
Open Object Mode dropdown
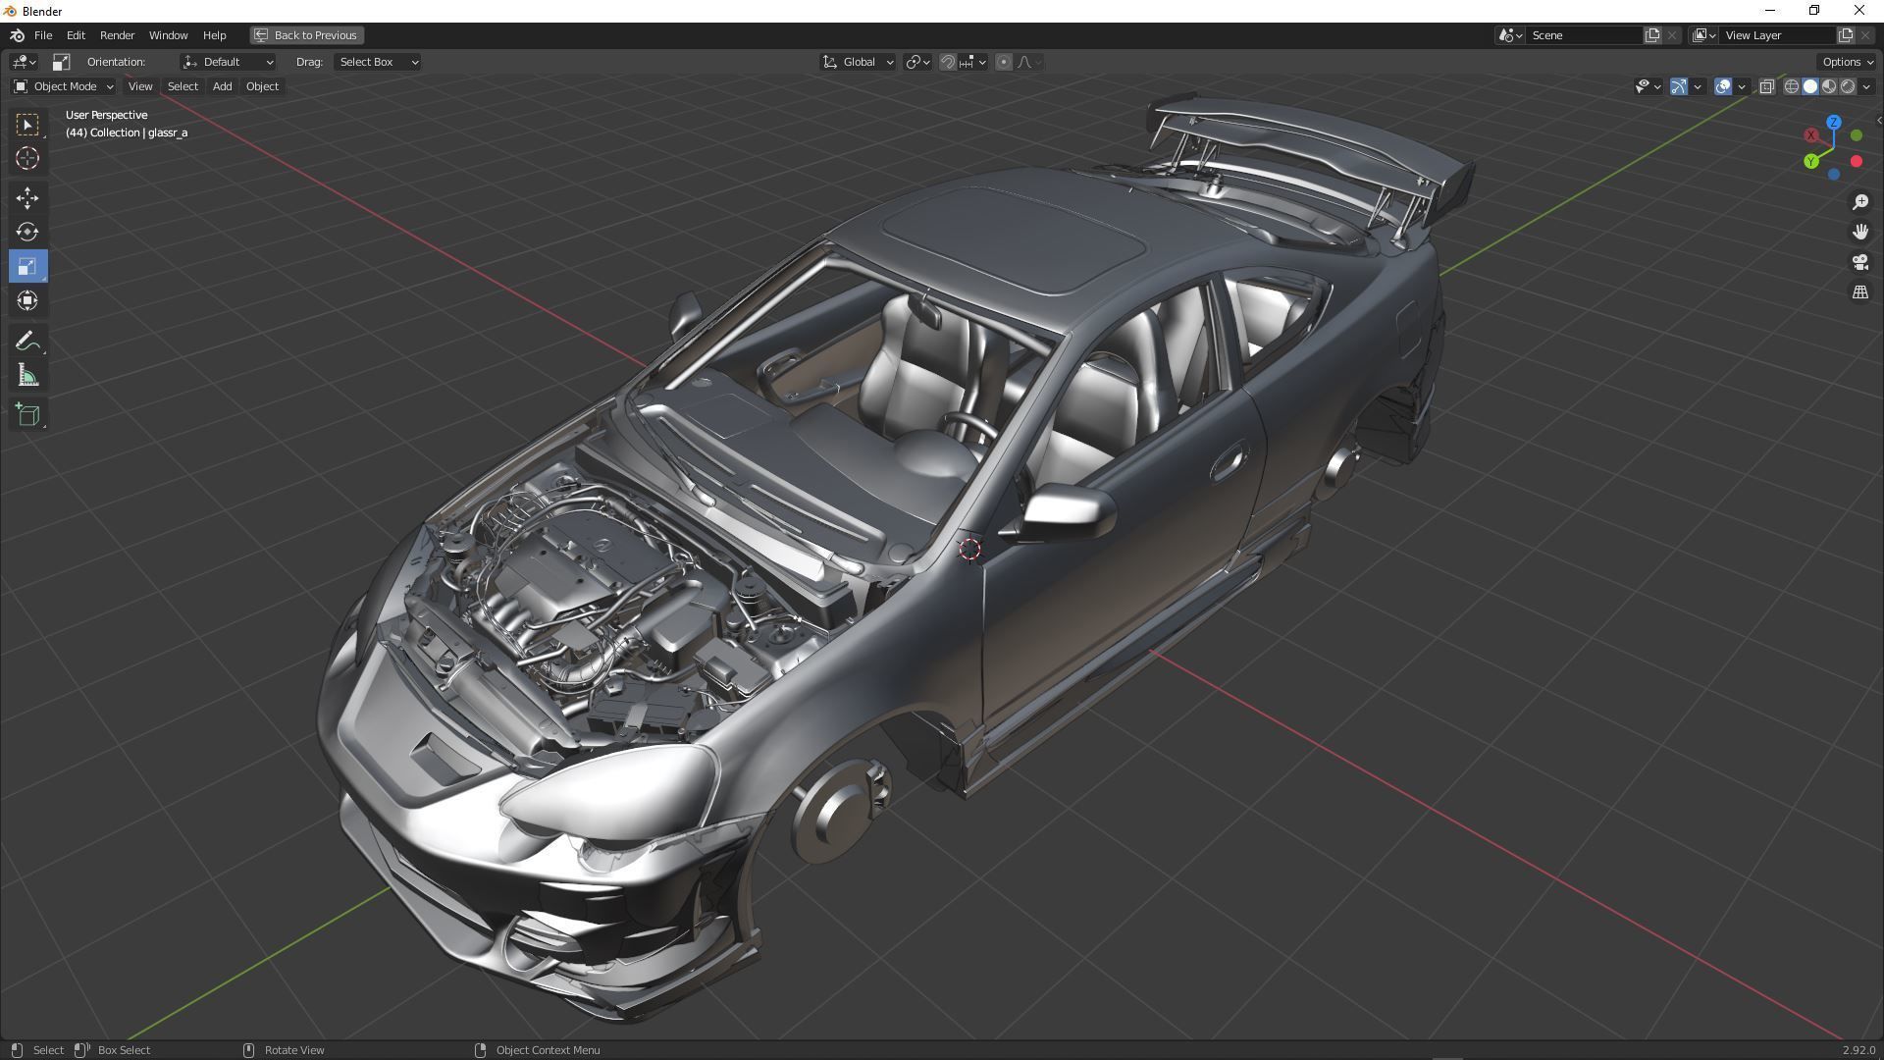(x=64, y=86)
